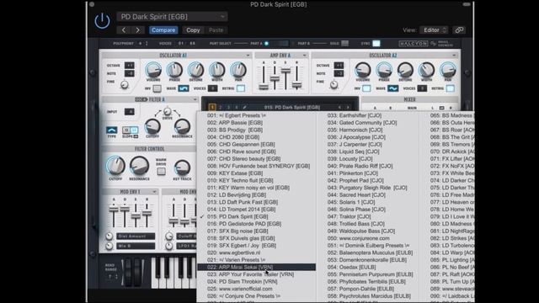Click the Key Track knob
Image resolution: width=539 pixels, height=303 pixels.
click(182, 168)
